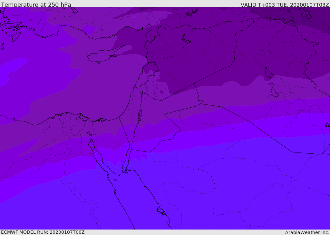Click the Dead Sea outline on map

pos(140,114)
